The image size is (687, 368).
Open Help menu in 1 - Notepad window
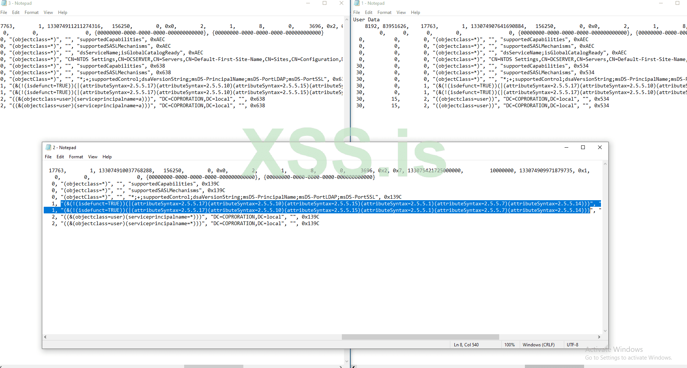click(415, 12)
